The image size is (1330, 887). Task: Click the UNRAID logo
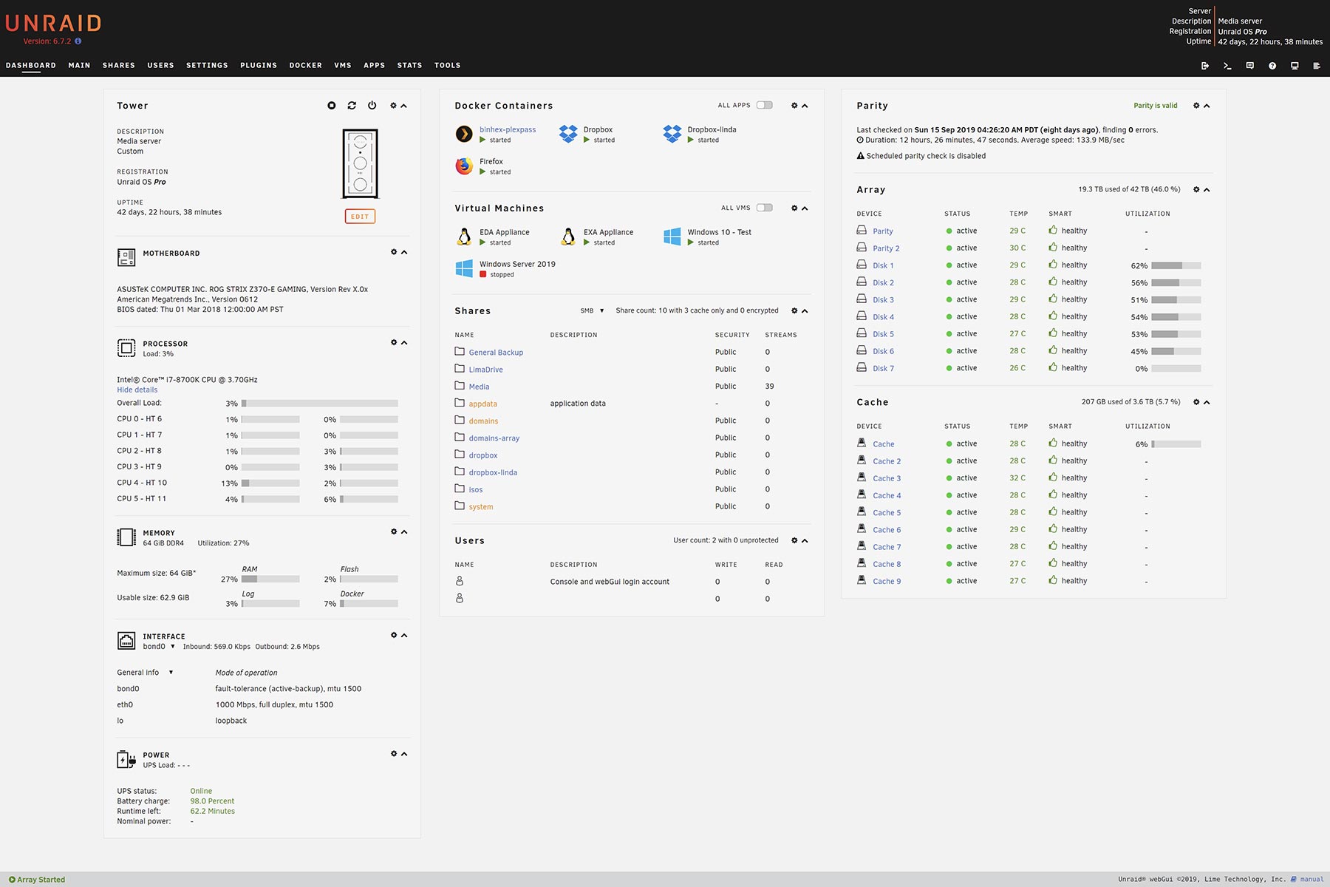tap(53, 23)
